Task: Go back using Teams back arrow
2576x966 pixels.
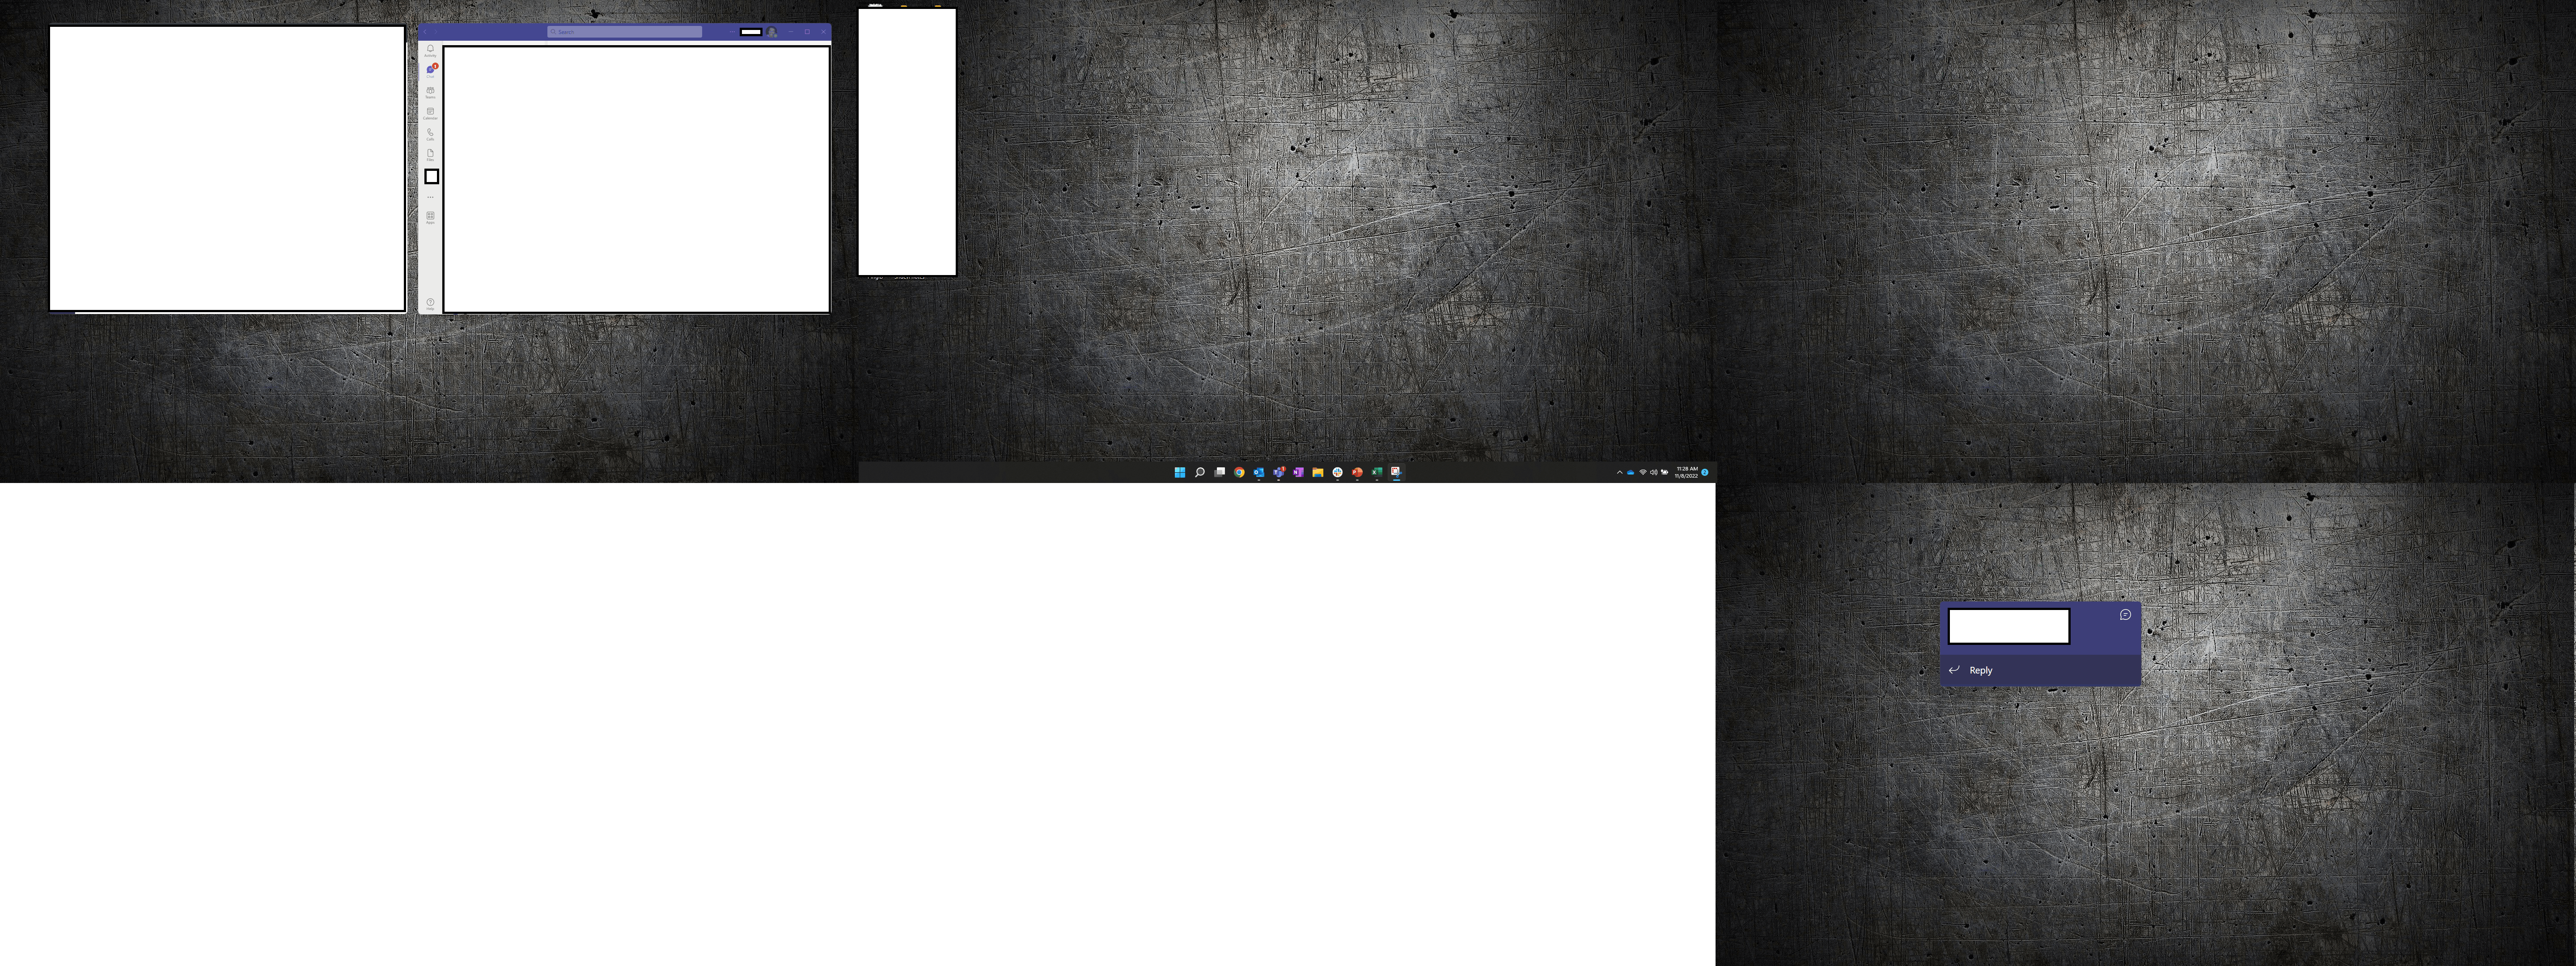Action: pos(425,32)
